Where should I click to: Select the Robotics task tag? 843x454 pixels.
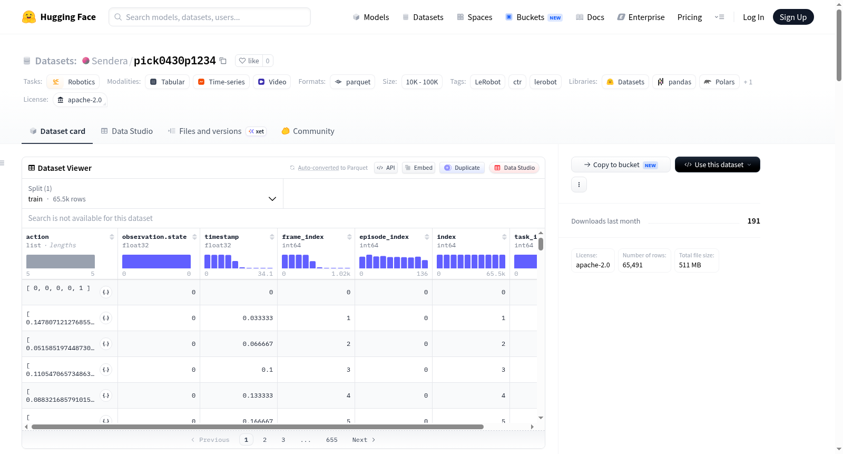point(73,82)
